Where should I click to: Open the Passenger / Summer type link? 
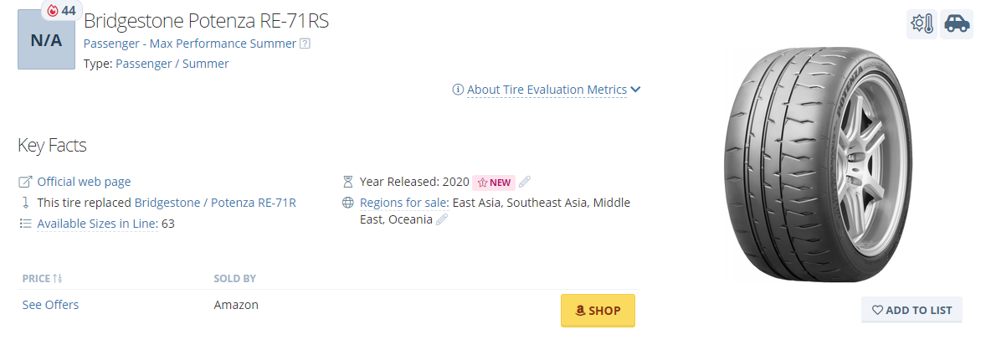click(x=172, y=64)
